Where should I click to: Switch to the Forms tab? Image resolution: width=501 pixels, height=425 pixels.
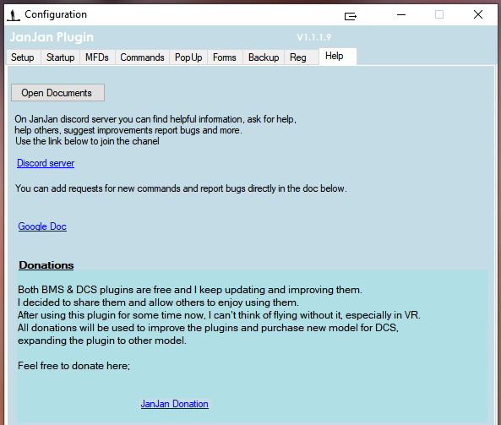point(225,57)
